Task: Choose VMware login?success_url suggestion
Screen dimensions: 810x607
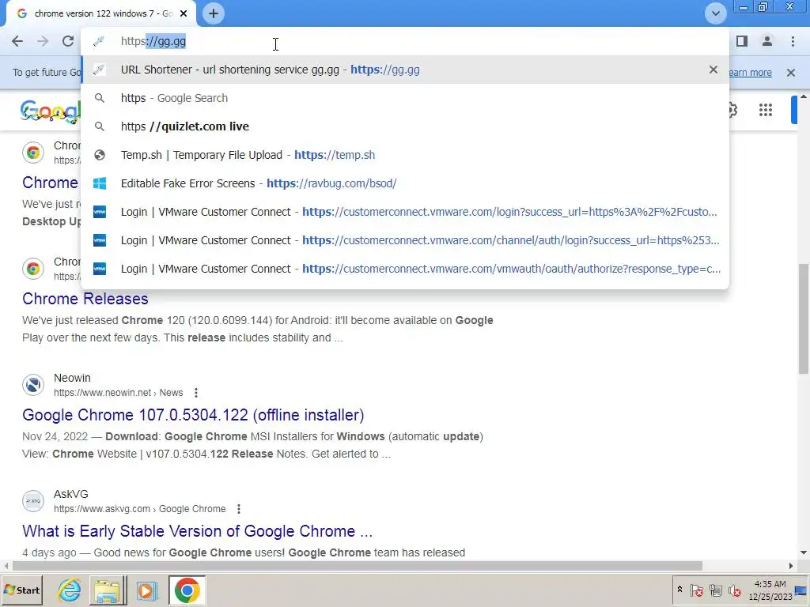Action: tap(405, 212)
